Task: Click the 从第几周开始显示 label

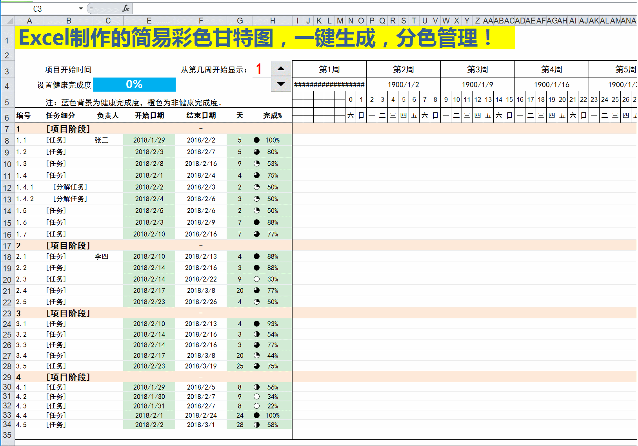Action: pyautogui.click(x=214, y=70)
